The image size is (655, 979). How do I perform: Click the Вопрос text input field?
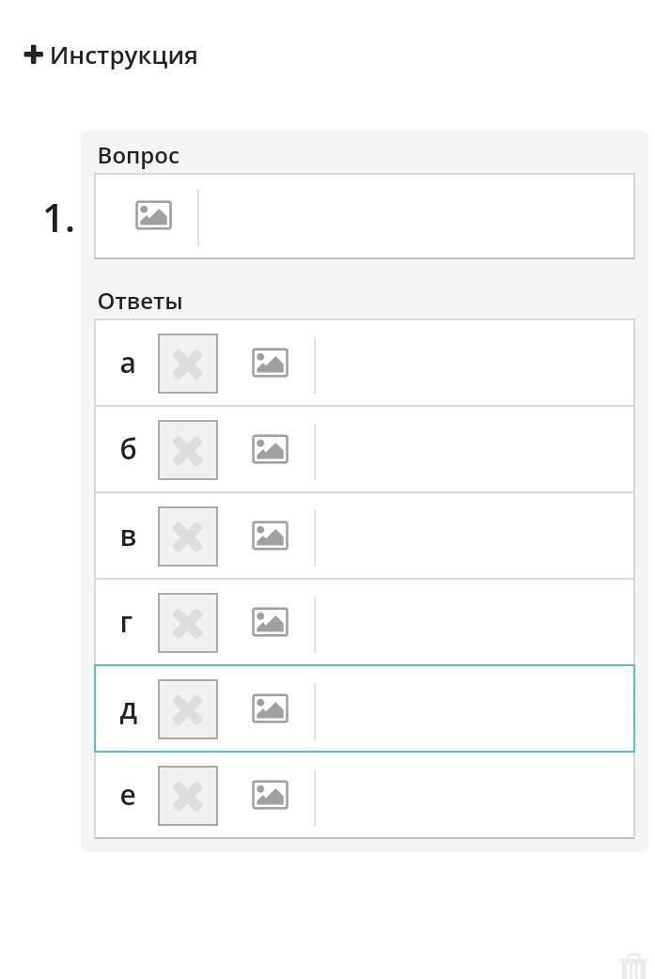click(415, 216)
